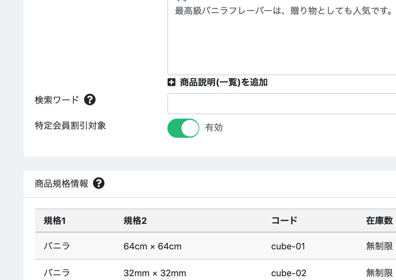Click help icon next to 検索ワード

click(90, 100)
